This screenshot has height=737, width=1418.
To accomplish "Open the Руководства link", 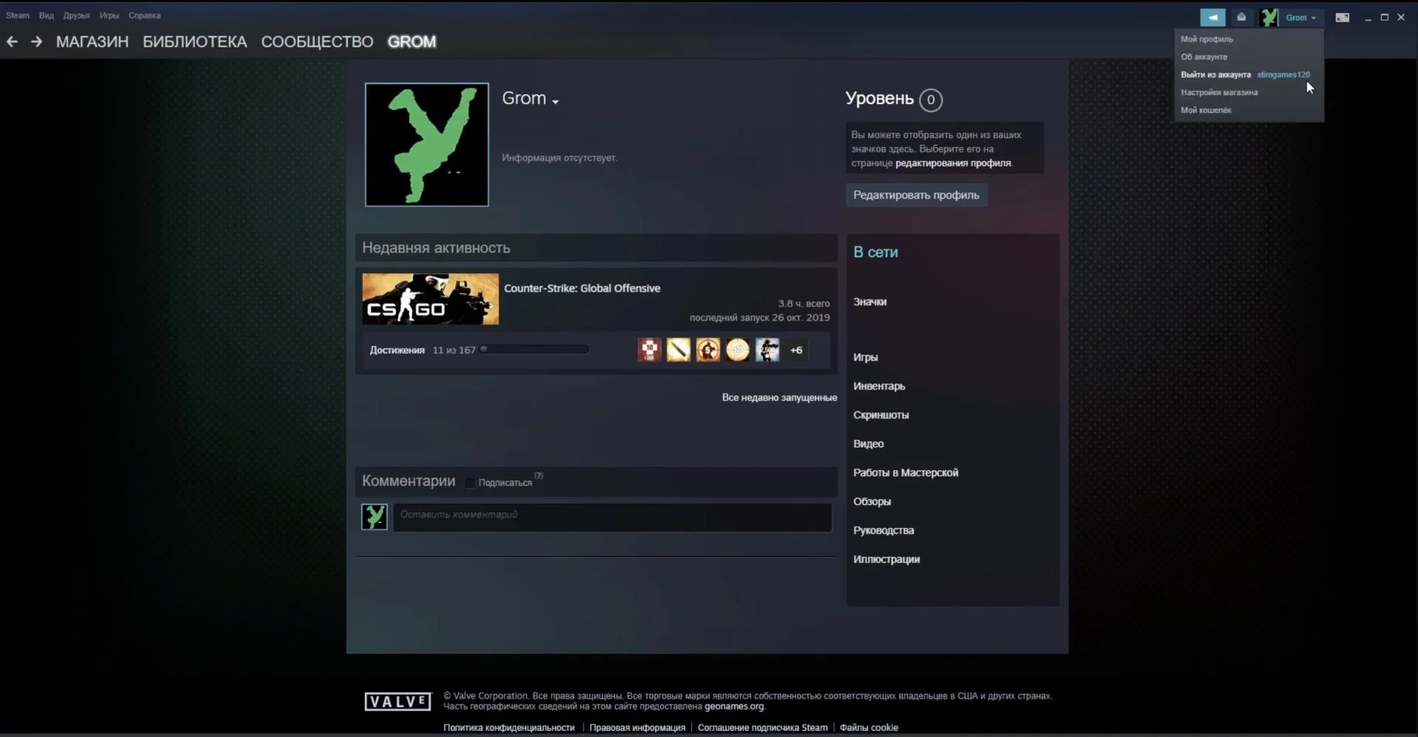I will [883, 529].
